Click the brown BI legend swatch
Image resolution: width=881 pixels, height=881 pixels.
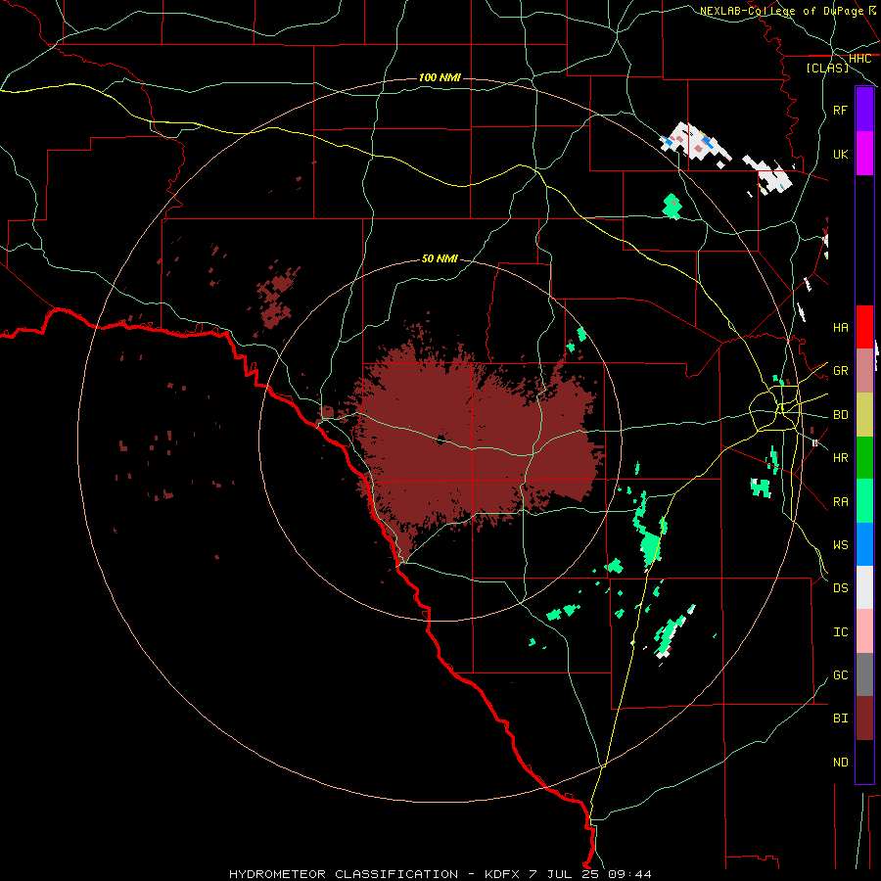[864, 719]
